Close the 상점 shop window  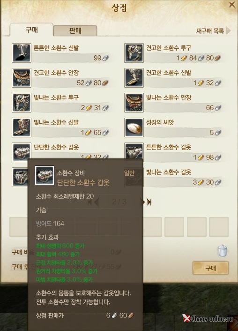(x=232, y=4)
